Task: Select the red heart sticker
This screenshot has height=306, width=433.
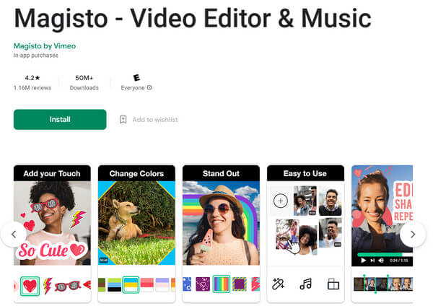Action: point(30,286)
